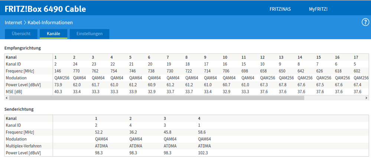Select frequency value 762
The height and width of the screenshot is (159, 371).
[95, 71]
